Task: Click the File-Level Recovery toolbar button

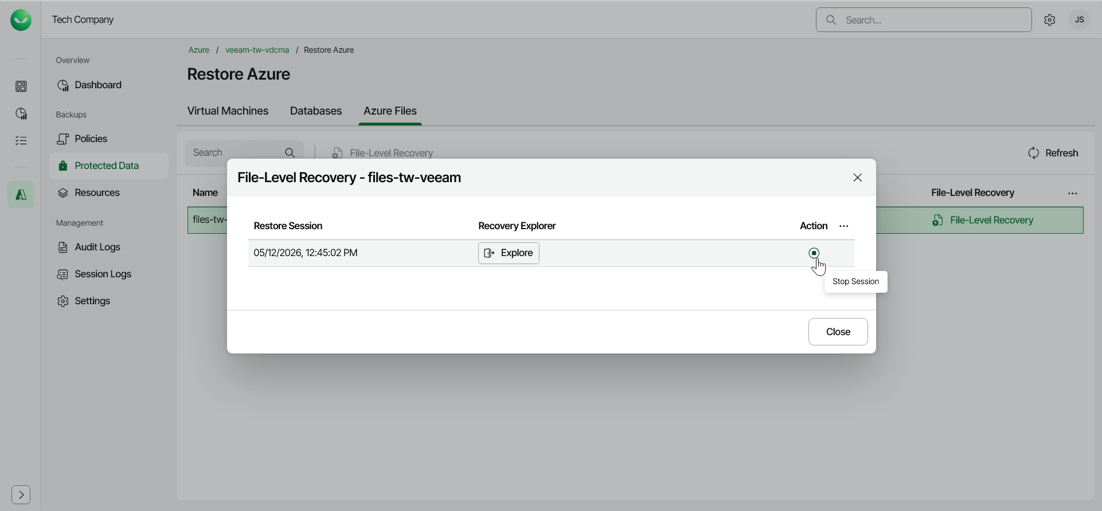Action: 382,153
